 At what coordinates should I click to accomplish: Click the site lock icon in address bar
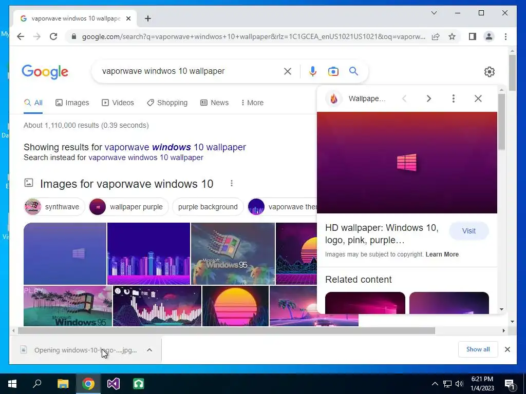(x=74, y=36)
